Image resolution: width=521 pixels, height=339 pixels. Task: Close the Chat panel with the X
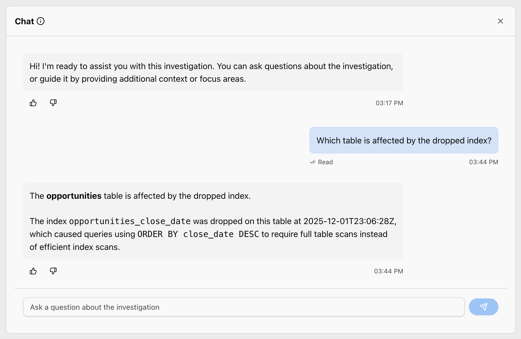(500, 21)
